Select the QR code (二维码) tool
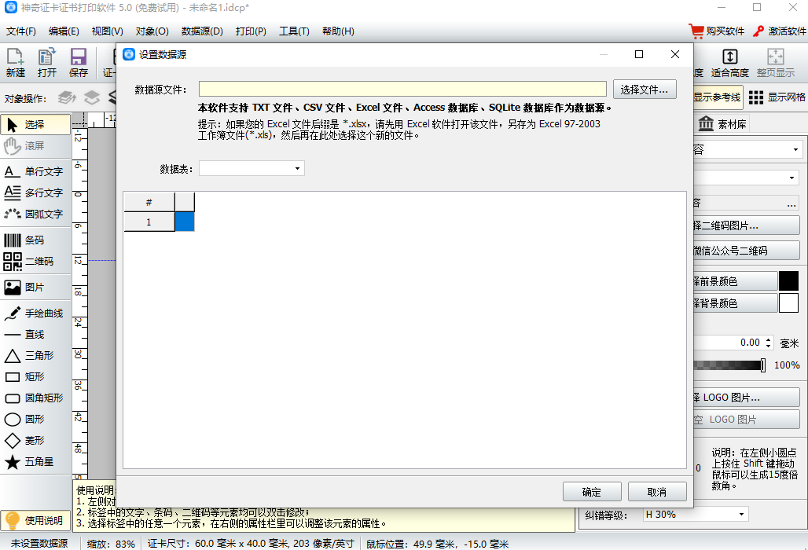 [35, 262]
